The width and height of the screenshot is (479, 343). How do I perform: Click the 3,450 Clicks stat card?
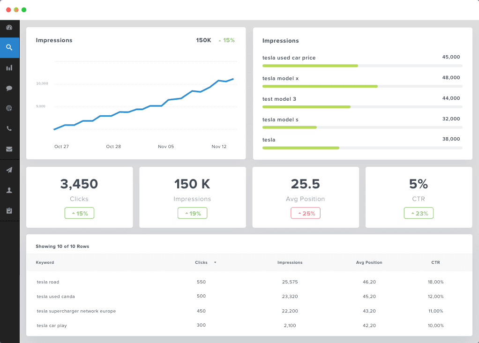79,197
